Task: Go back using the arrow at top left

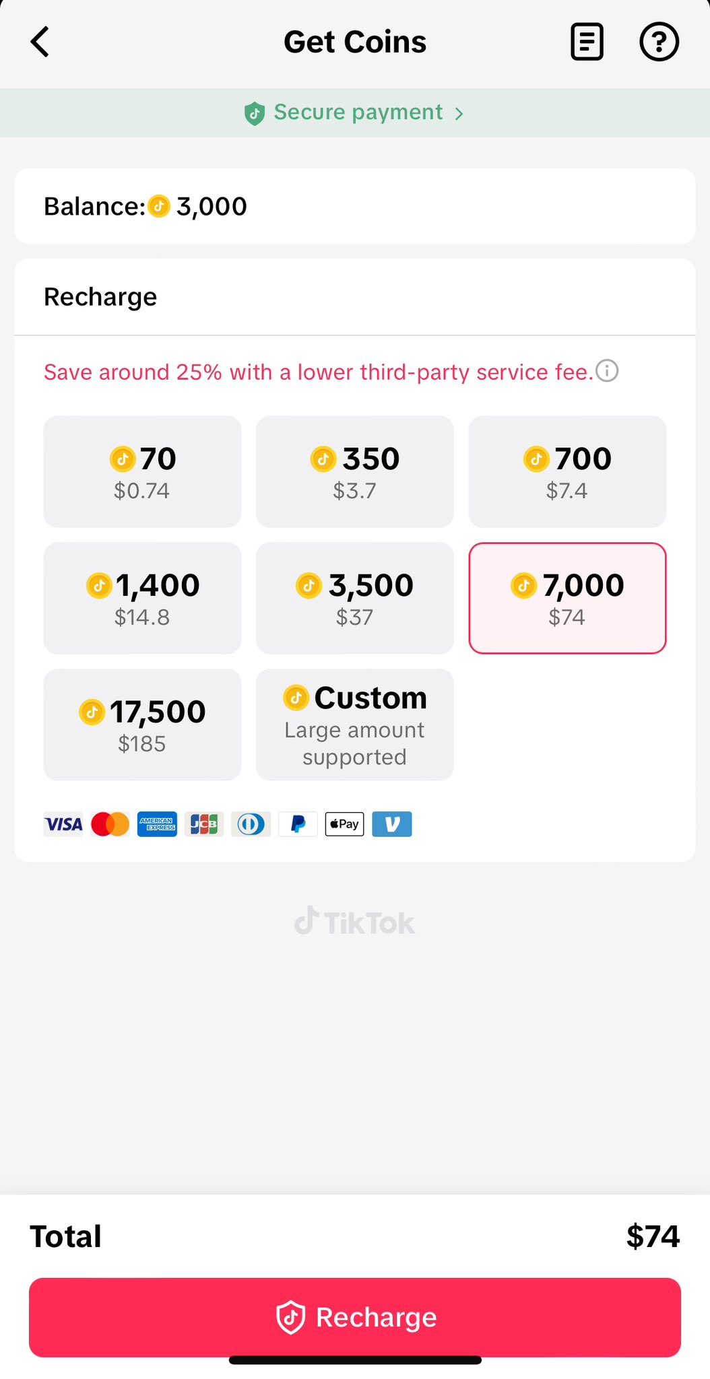Action: point(39,42)
